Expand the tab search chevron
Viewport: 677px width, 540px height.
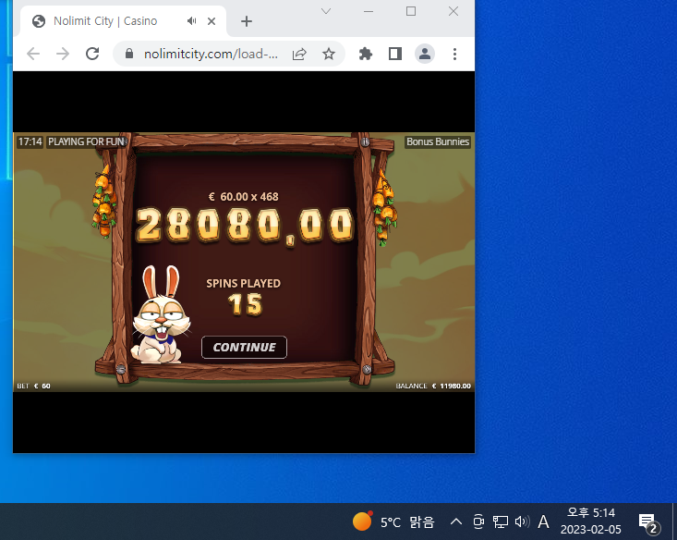coord(326,11)
